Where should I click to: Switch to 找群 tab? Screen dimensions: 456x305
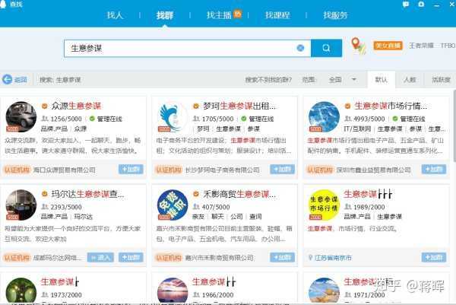165,15
